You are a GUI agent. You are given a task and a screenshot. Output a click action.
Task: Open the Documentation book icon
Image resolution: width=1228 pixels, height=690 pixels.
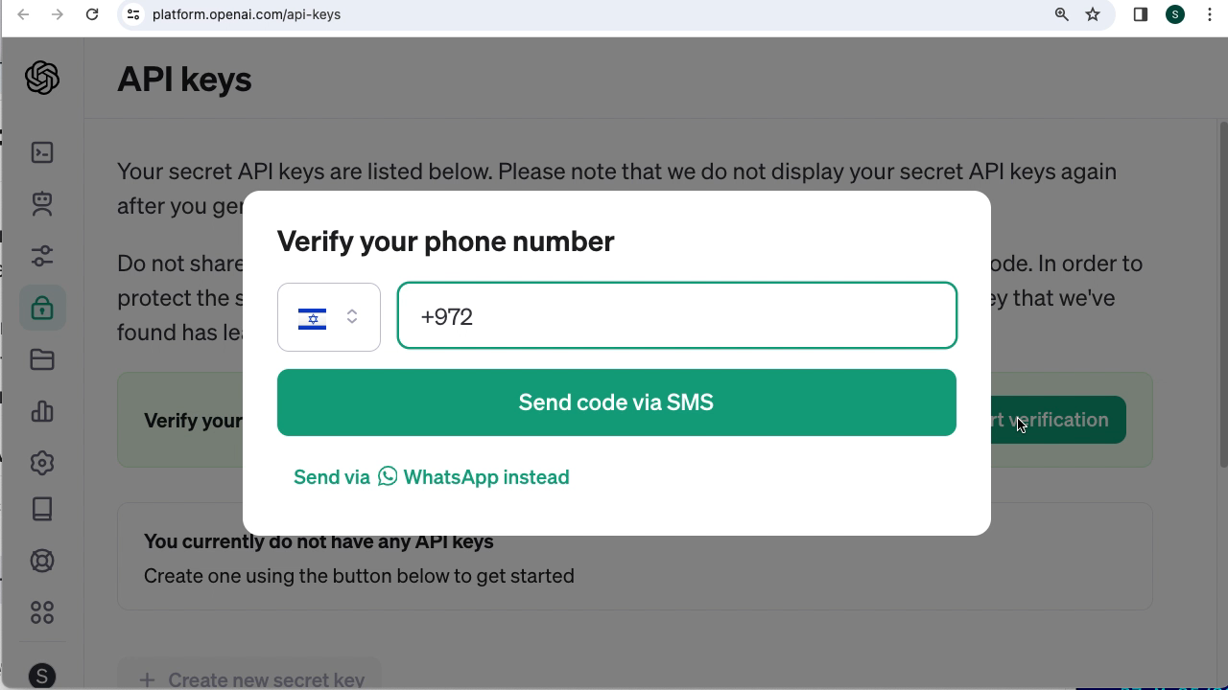(42, 509)
